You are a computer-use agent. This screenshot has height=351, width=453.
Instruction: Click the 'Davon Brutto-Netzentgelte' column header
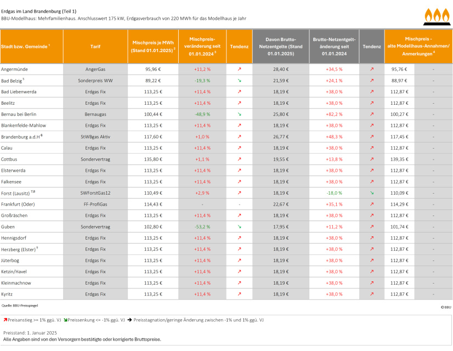[x=281, y=47]
